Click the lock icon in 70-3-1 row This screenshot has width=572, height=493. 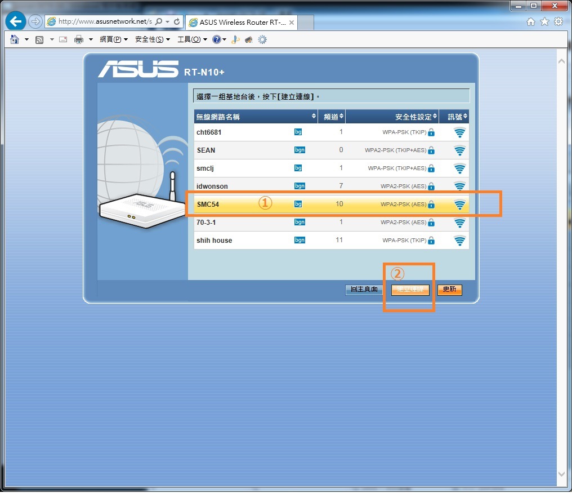pyautogui.click(x=431, y=223)
